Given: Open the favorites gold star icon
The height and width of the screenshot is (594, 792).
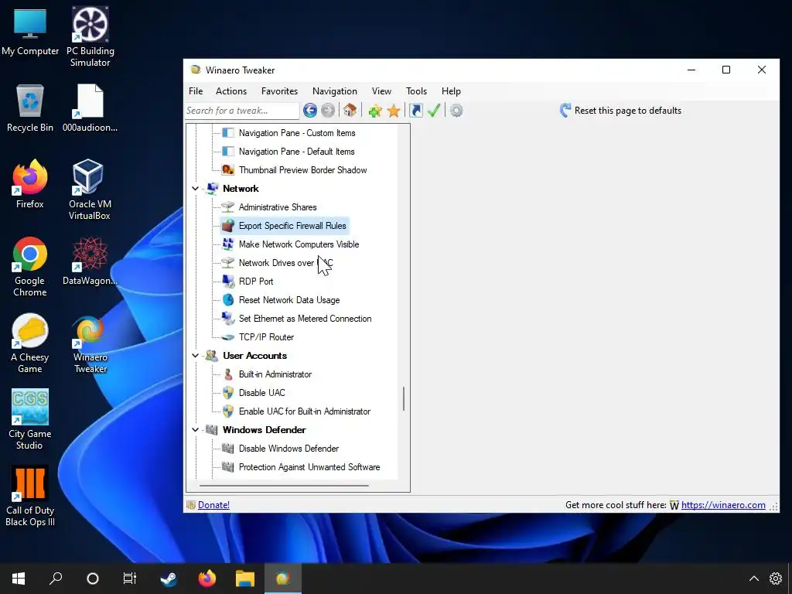Looking at the screenshot, I should [394, 111].
